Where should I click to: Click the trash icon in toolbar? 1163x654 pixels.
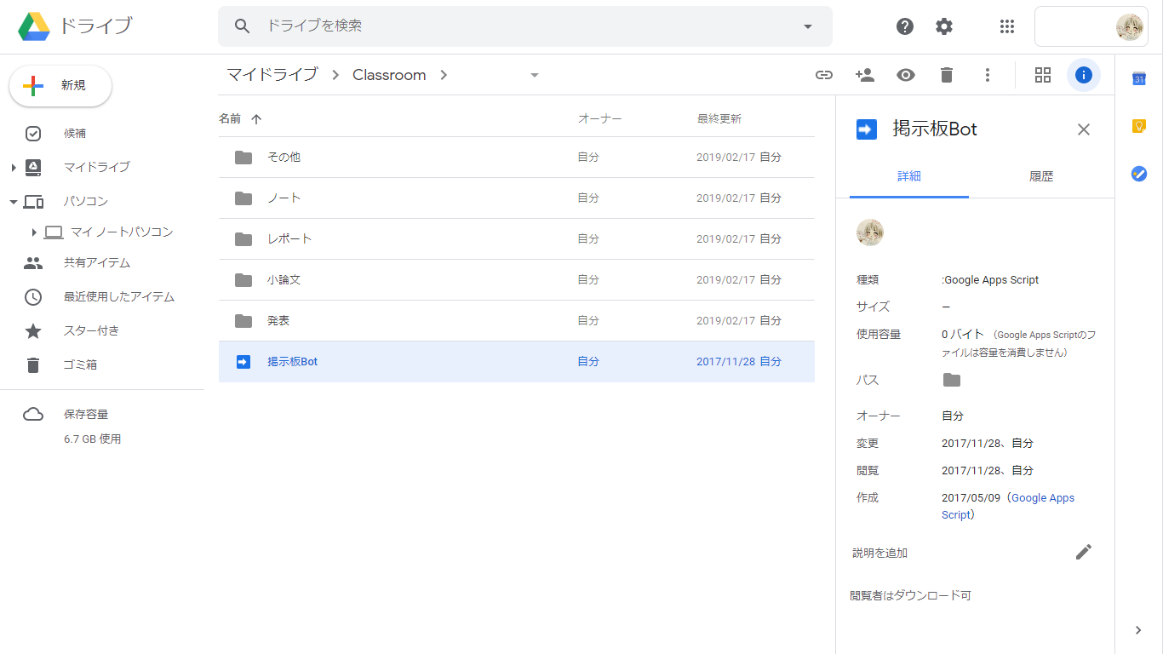[946, 75]
